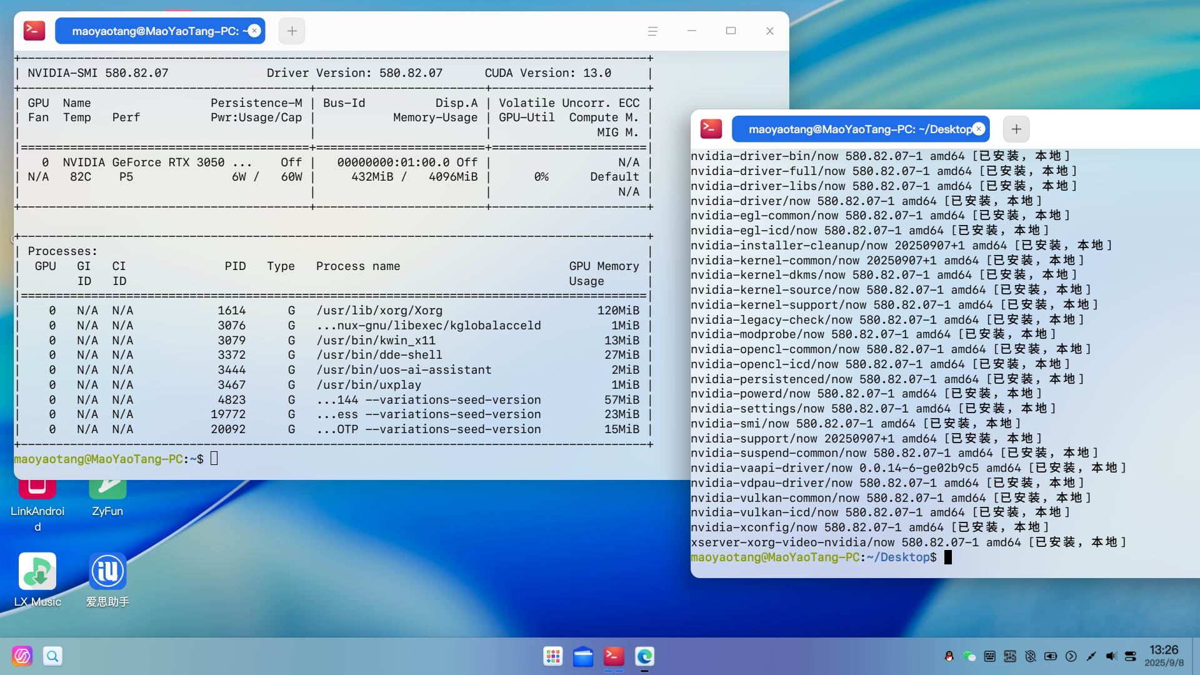Click nvidia-settings/now package line

point(873,409)
